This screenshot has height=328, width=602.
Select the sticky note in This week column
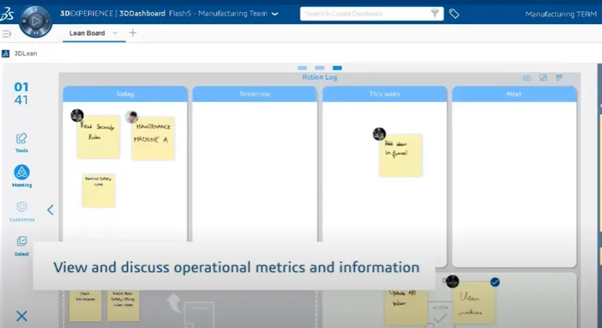click(401, 155)
